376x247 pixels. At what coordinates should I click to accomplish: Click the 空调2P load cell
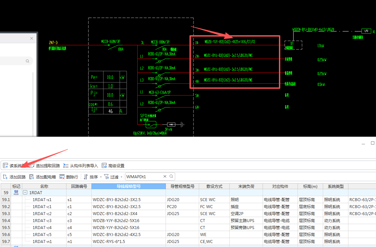pyautogui.click(x=246, y=213)
